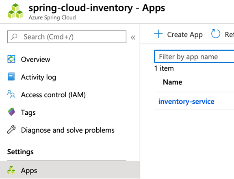Click the Azure Spring Cloud cubes logo

point(15,11)
